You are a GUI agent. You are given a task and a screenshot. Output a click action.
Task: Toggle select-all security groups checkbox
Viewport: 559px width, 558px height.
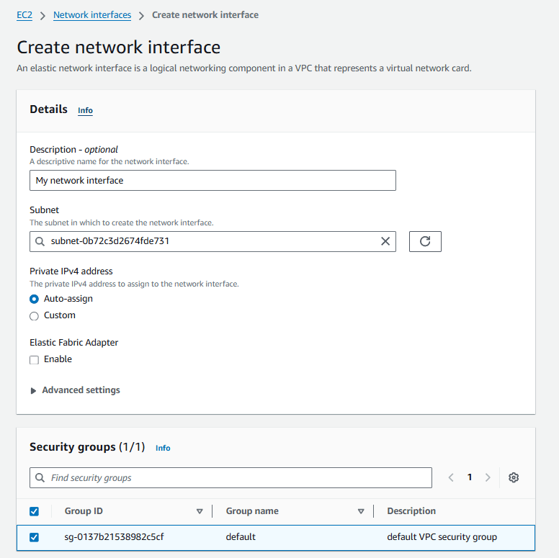click(34, 511)
